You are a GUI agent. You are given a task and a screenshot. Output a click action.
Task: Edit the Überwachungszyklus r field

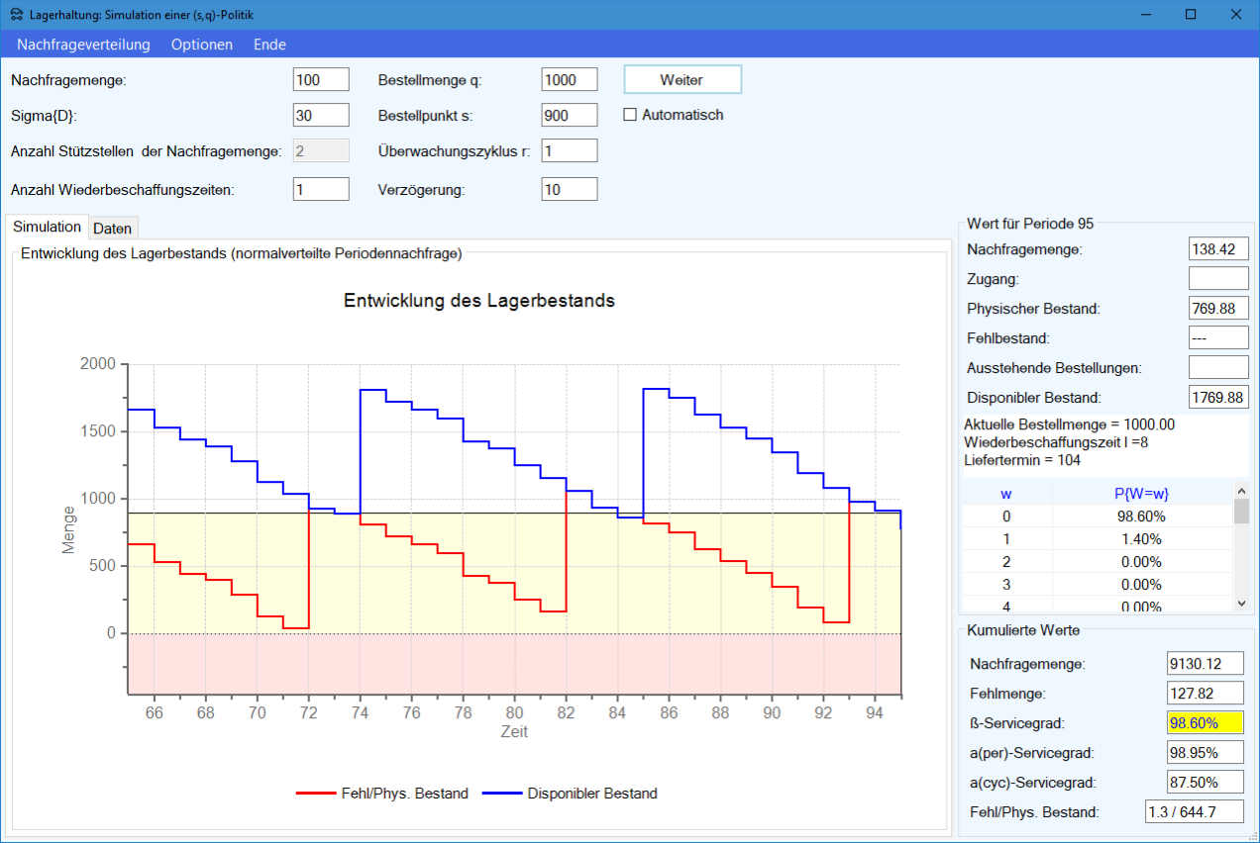click(x=570, y=150)
